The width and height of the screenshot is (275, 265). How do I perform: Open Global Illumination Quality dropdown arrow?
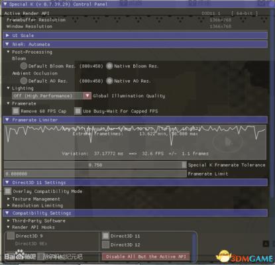click(87, 95)
